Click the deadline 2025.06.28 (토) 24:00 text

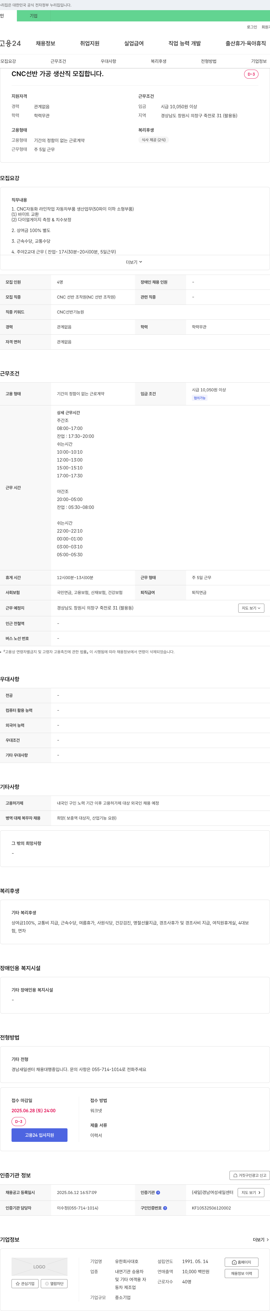pyautogui.click(x=33, y=1111)
